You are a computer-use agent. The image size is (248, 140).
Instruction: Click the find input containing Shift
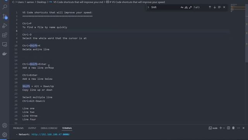pyautogui.click(x=164, y=7)
